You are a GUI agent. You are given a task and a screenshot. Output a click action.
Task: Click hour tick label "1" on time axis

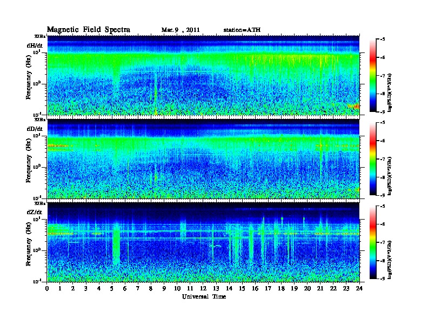(x=60, y=288)
